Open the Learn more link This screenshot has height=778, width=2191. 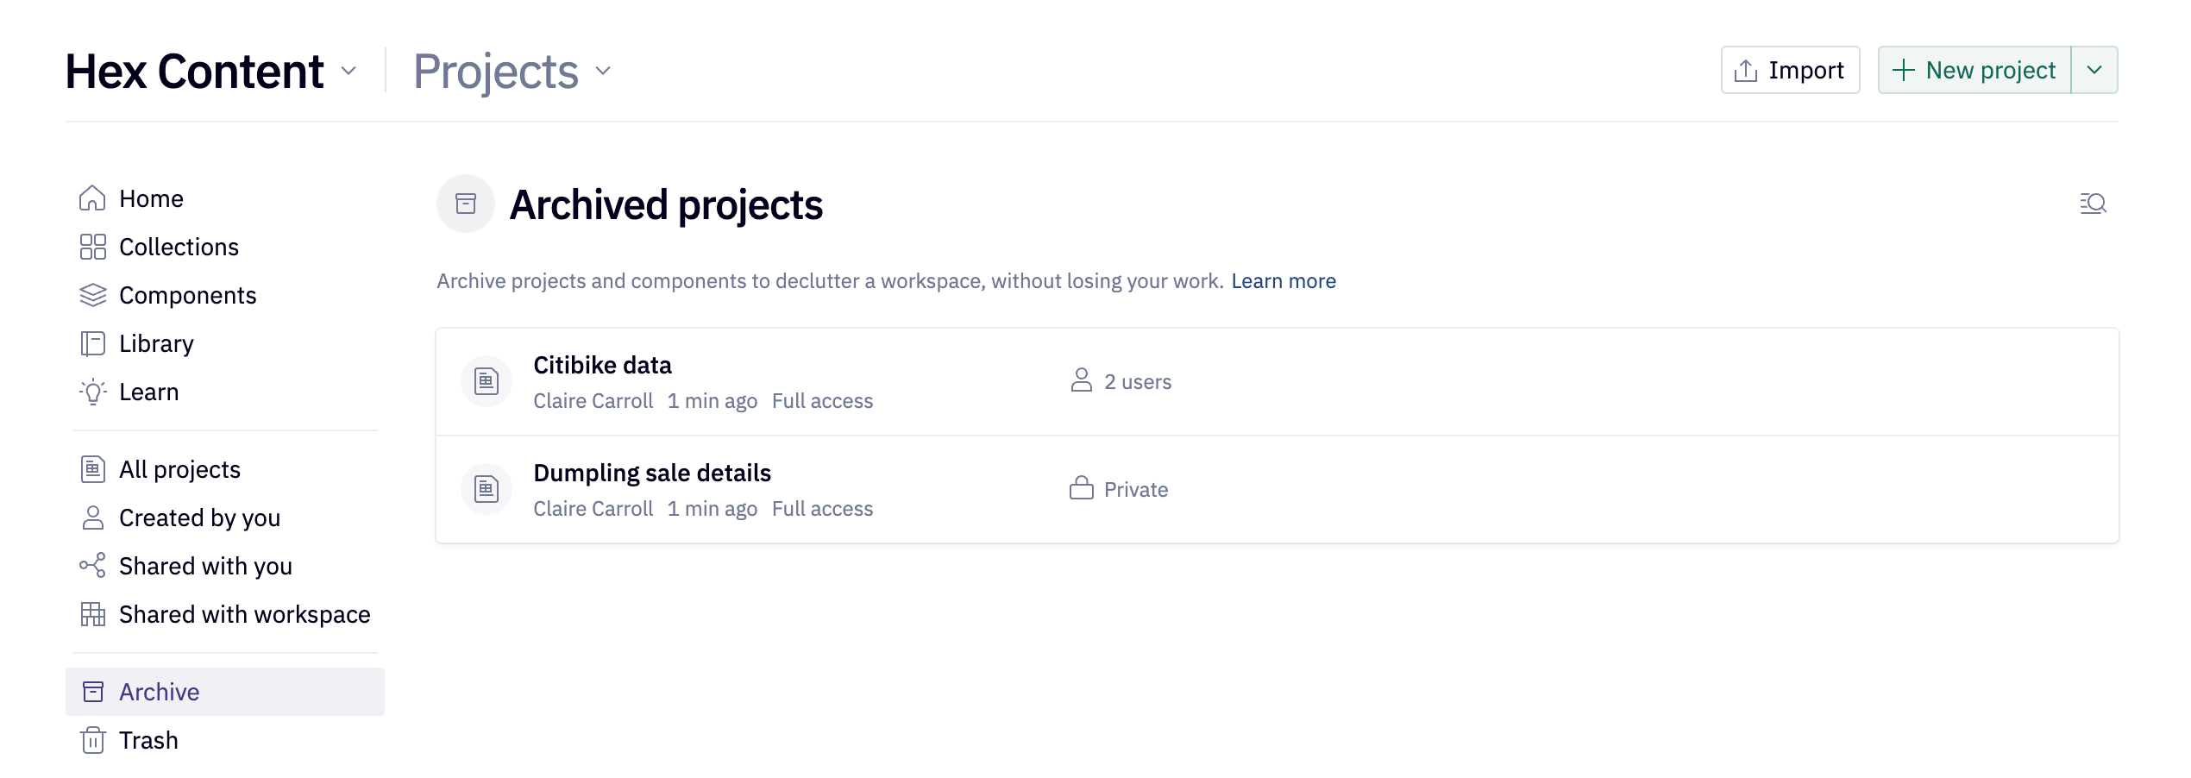pyautogui.click(x=1284, y=280)
